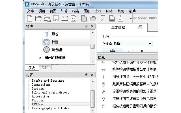The width and height of the screenshot is (181, 113).
Task: Click the envelope email icon
Action: 65,18
